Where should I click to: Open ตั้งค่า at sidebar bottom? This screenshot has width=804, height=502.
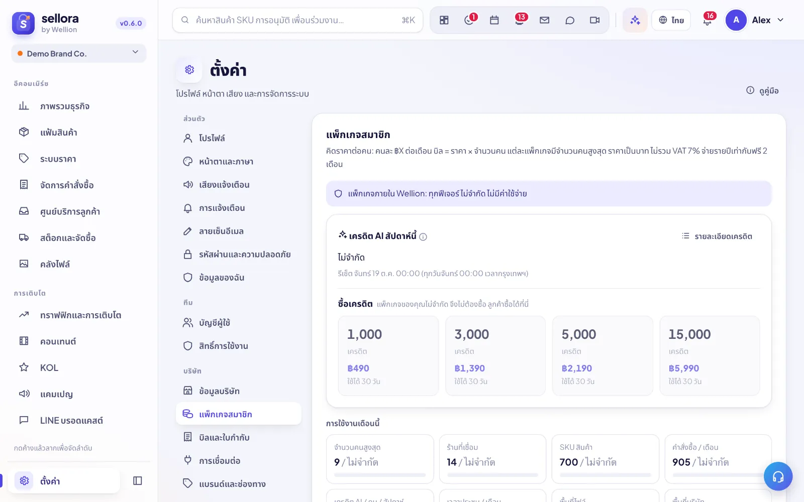[x=64, y=481]
